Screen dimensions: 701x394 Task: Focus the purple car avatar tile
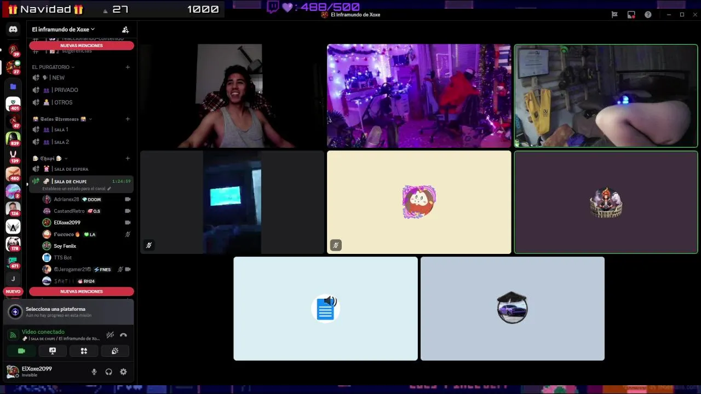(513, 309)
